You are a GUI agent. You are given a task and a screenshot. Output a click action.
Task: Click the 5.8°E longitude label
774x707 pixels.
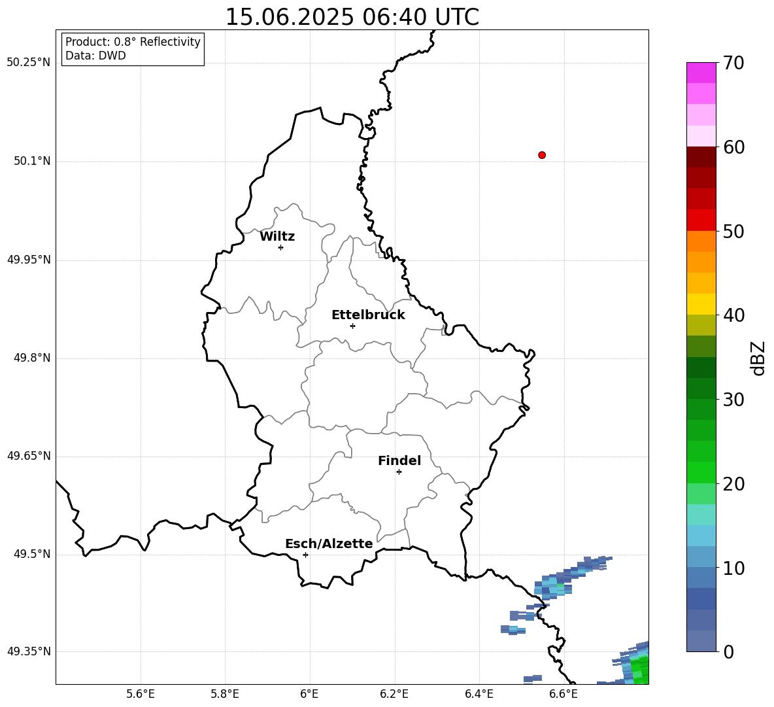225,694
